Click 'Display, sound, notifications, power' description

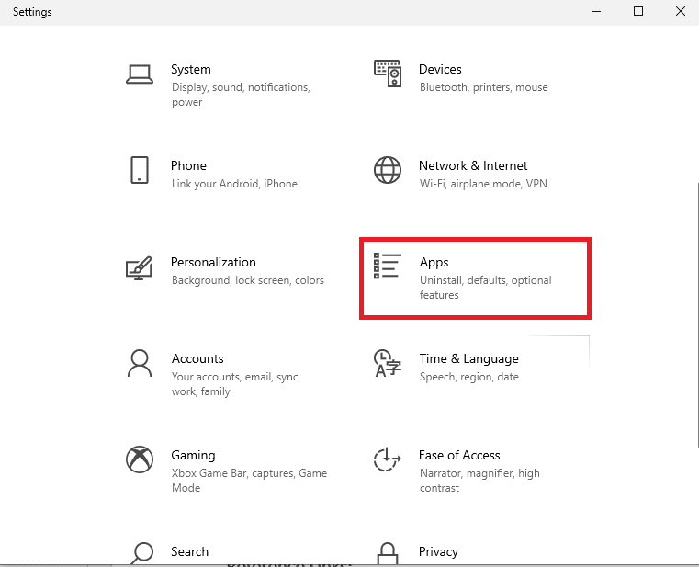click(241, 95)
